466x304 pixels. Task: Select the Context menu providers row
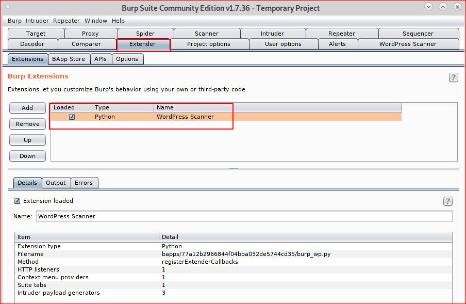pos(234,277)
